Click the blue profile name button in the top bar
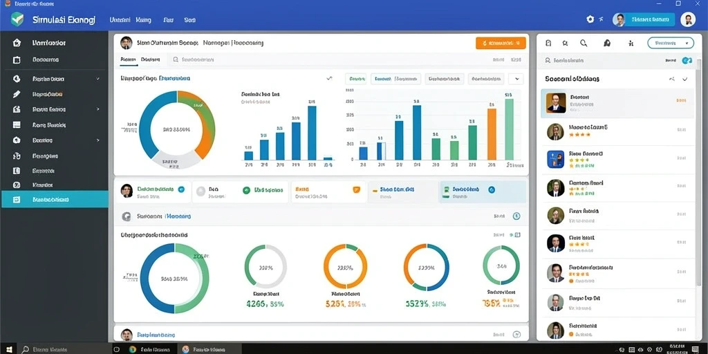708x354 pixels. [x=650, y=19]
